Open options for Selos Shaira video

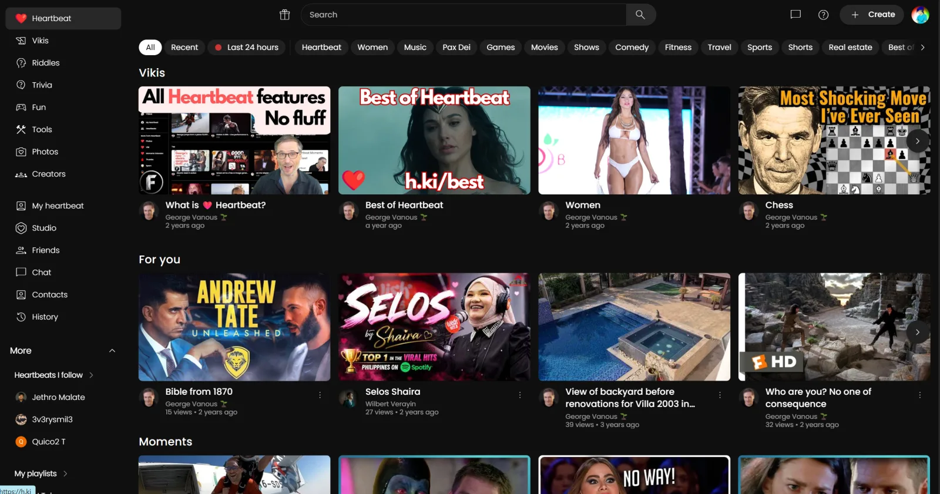(520, 395)
